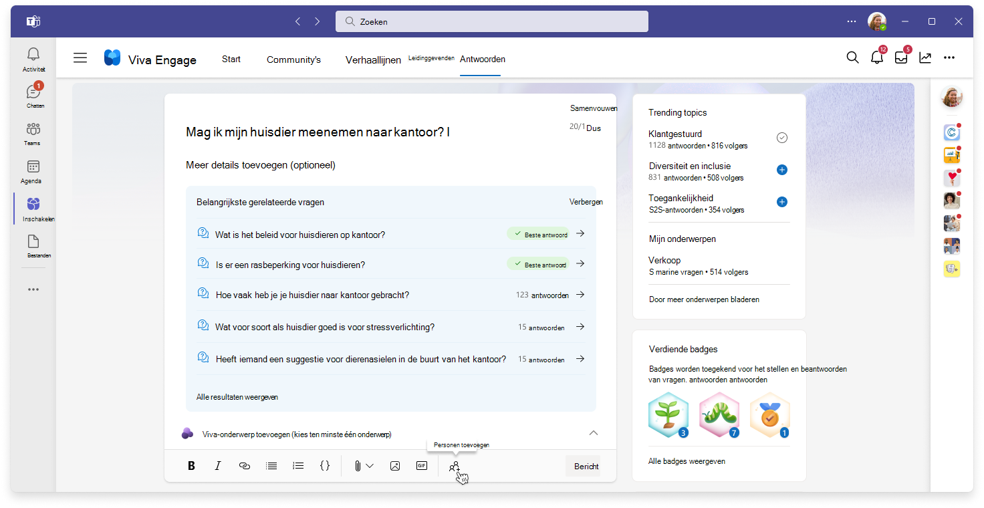Open Viva Engage more options ellipsis

pyautogui.click(x=949, y=58)
